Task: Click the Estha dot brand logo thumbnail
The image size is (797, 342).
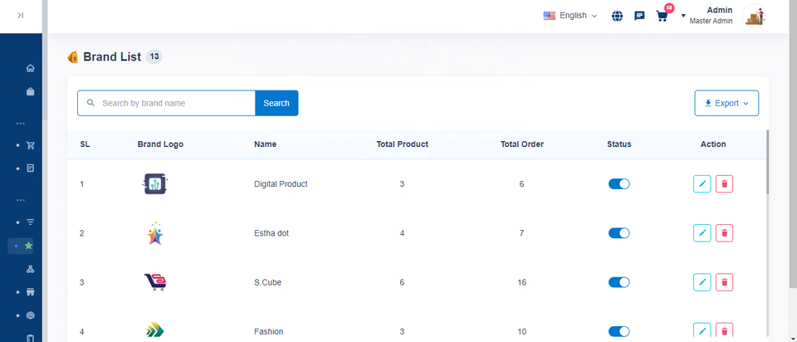Action: tap(155, 234)
